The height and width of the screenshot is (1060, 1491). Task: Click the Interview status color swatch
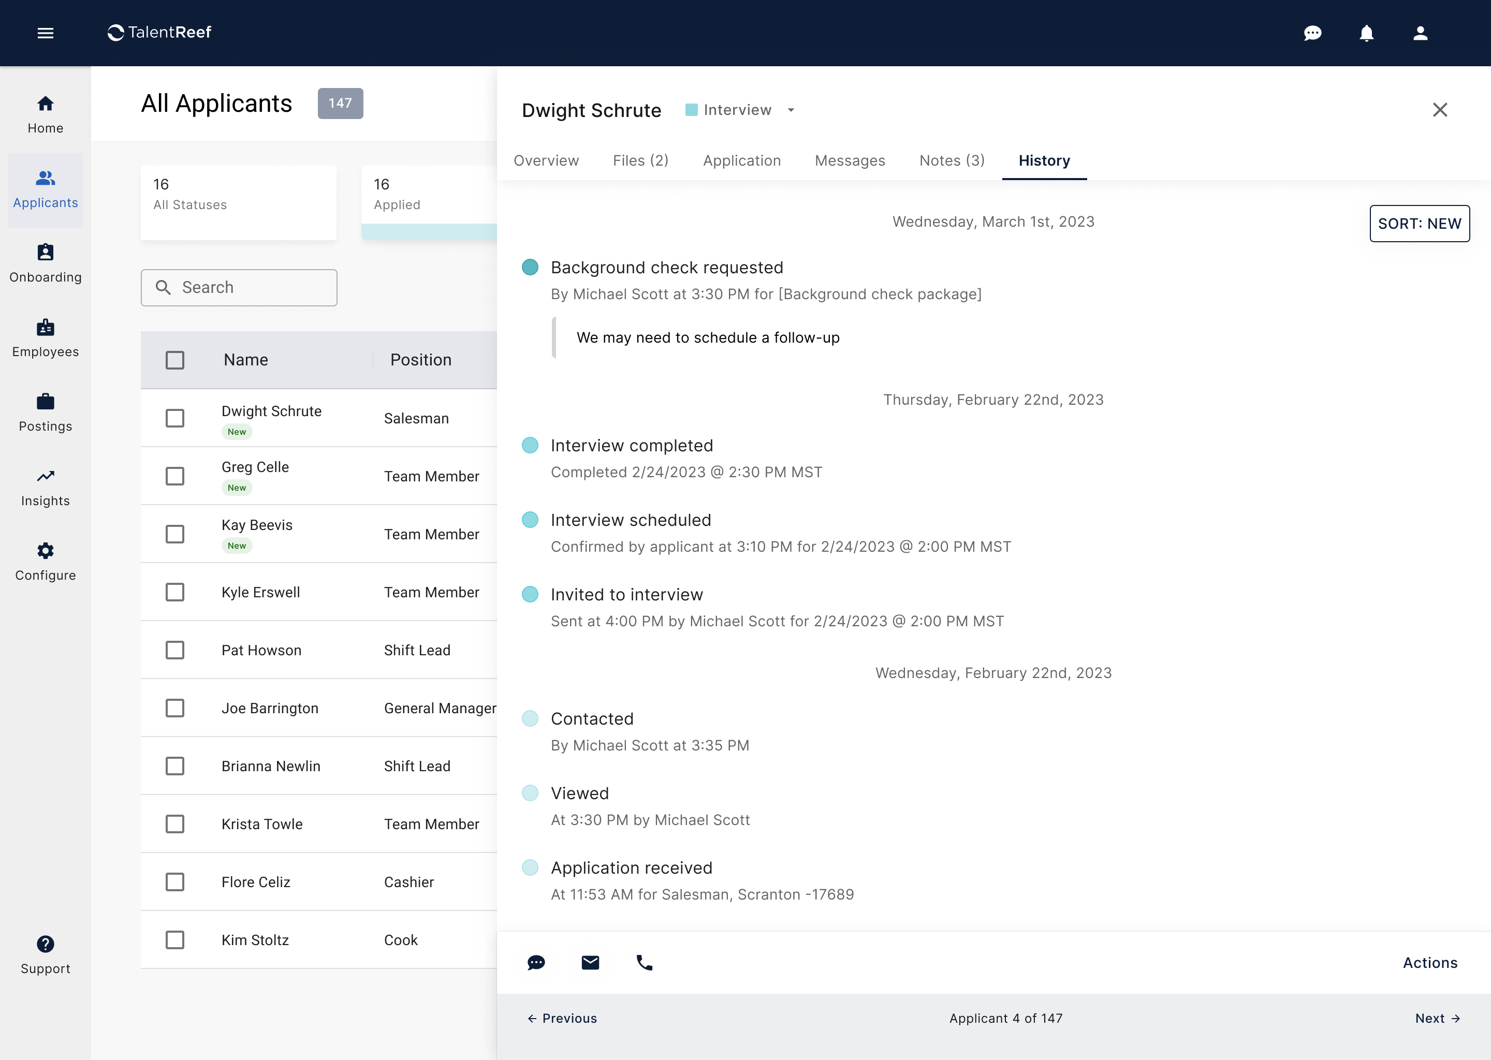pyautogui.click(x=691, y=110)
